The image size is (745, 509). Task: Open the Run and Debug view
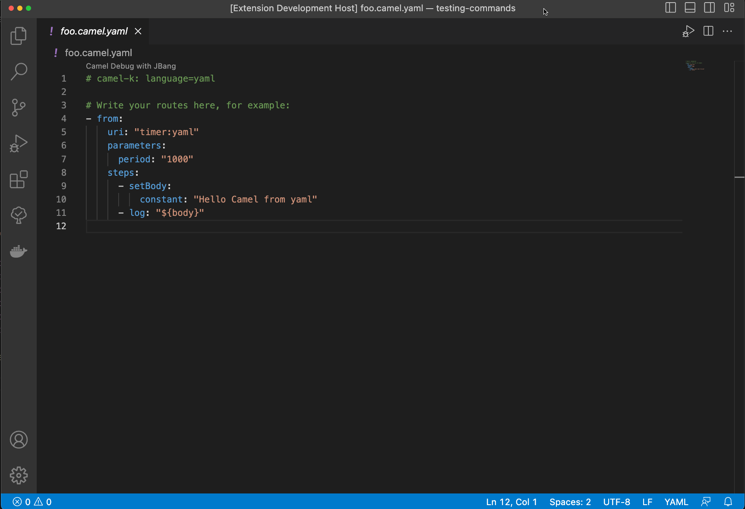coord(18,143)
